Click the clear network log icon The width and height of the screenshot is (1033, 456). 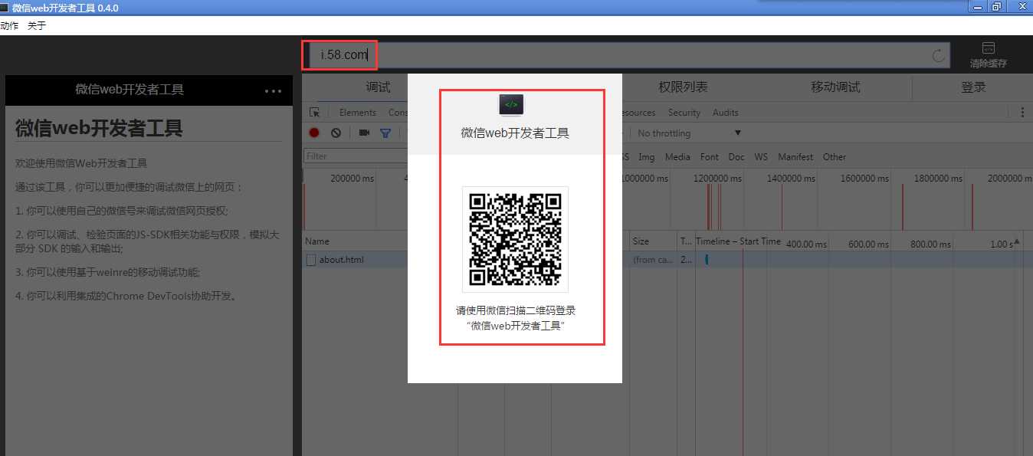(x=336, y=133)
